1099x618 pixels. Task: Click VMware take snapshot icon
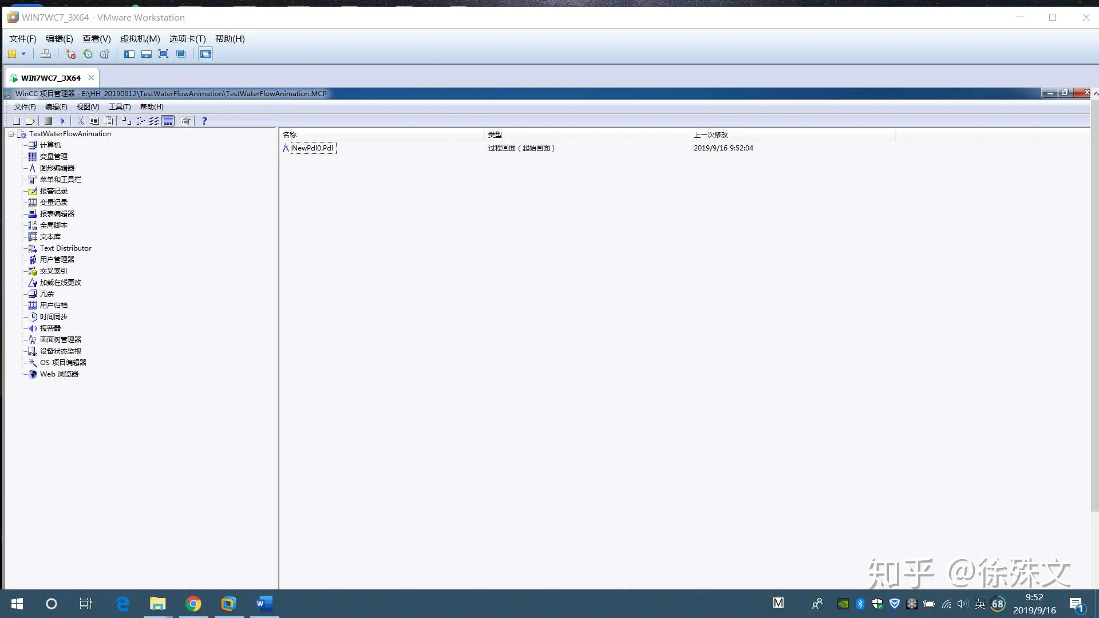click(x=70, y=54)
